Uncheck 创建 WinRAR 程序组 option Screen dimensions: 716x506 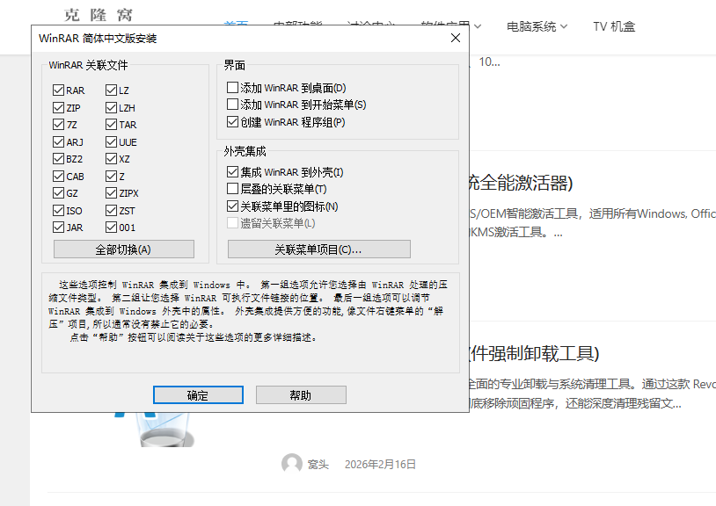(x=232, y=122)
